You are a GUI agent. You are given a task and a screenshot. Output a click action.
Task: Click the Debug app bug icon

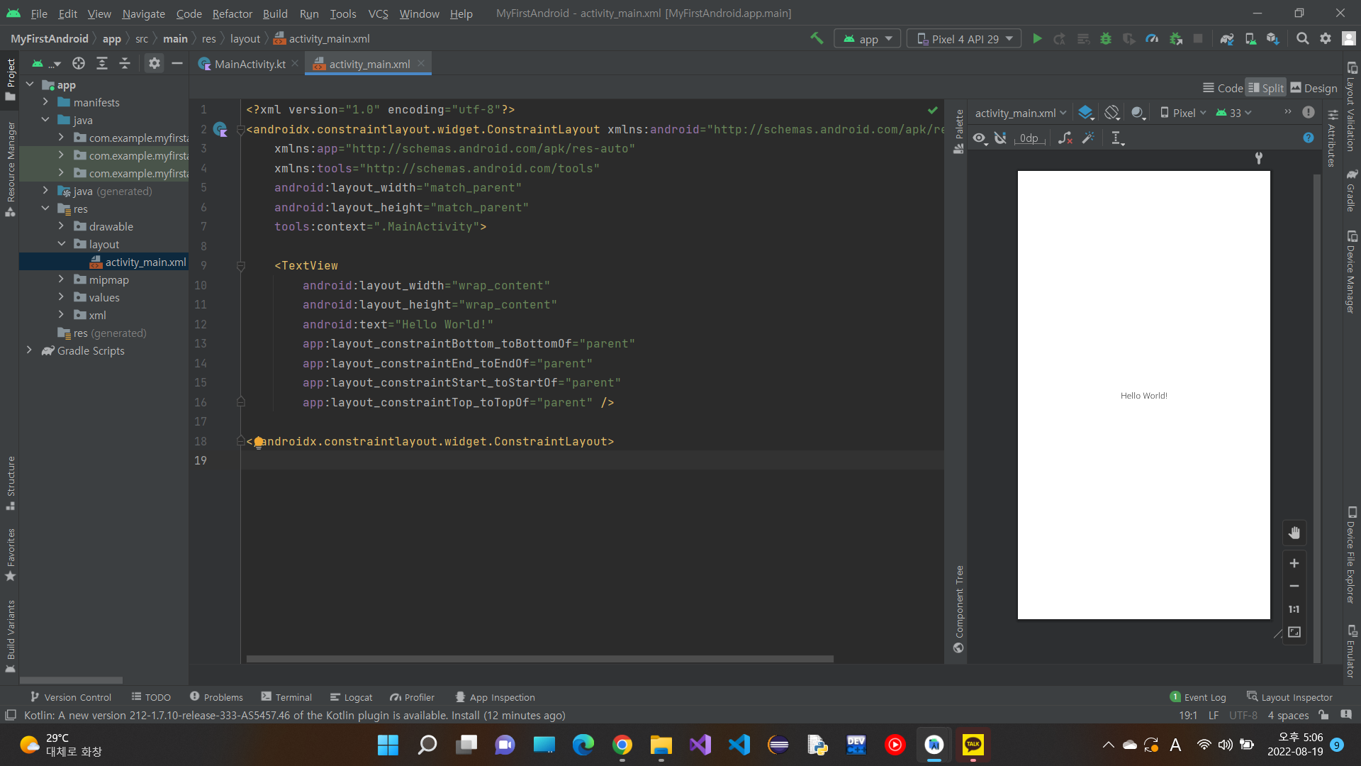1106,39
